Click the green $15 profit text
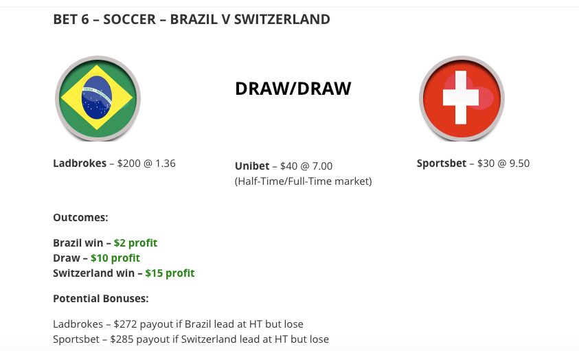The height and width of the screenshot is (351, 579). [x=170, y=273]
